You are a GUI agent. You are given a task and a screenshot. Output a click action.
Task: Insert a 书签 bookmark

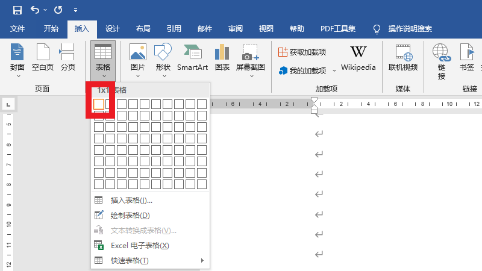coord(466,57)
